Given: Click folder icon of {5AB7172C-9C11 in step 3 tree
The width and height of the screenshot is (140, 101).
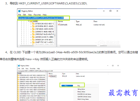Looking at the screenshot, I should point(33,42).
